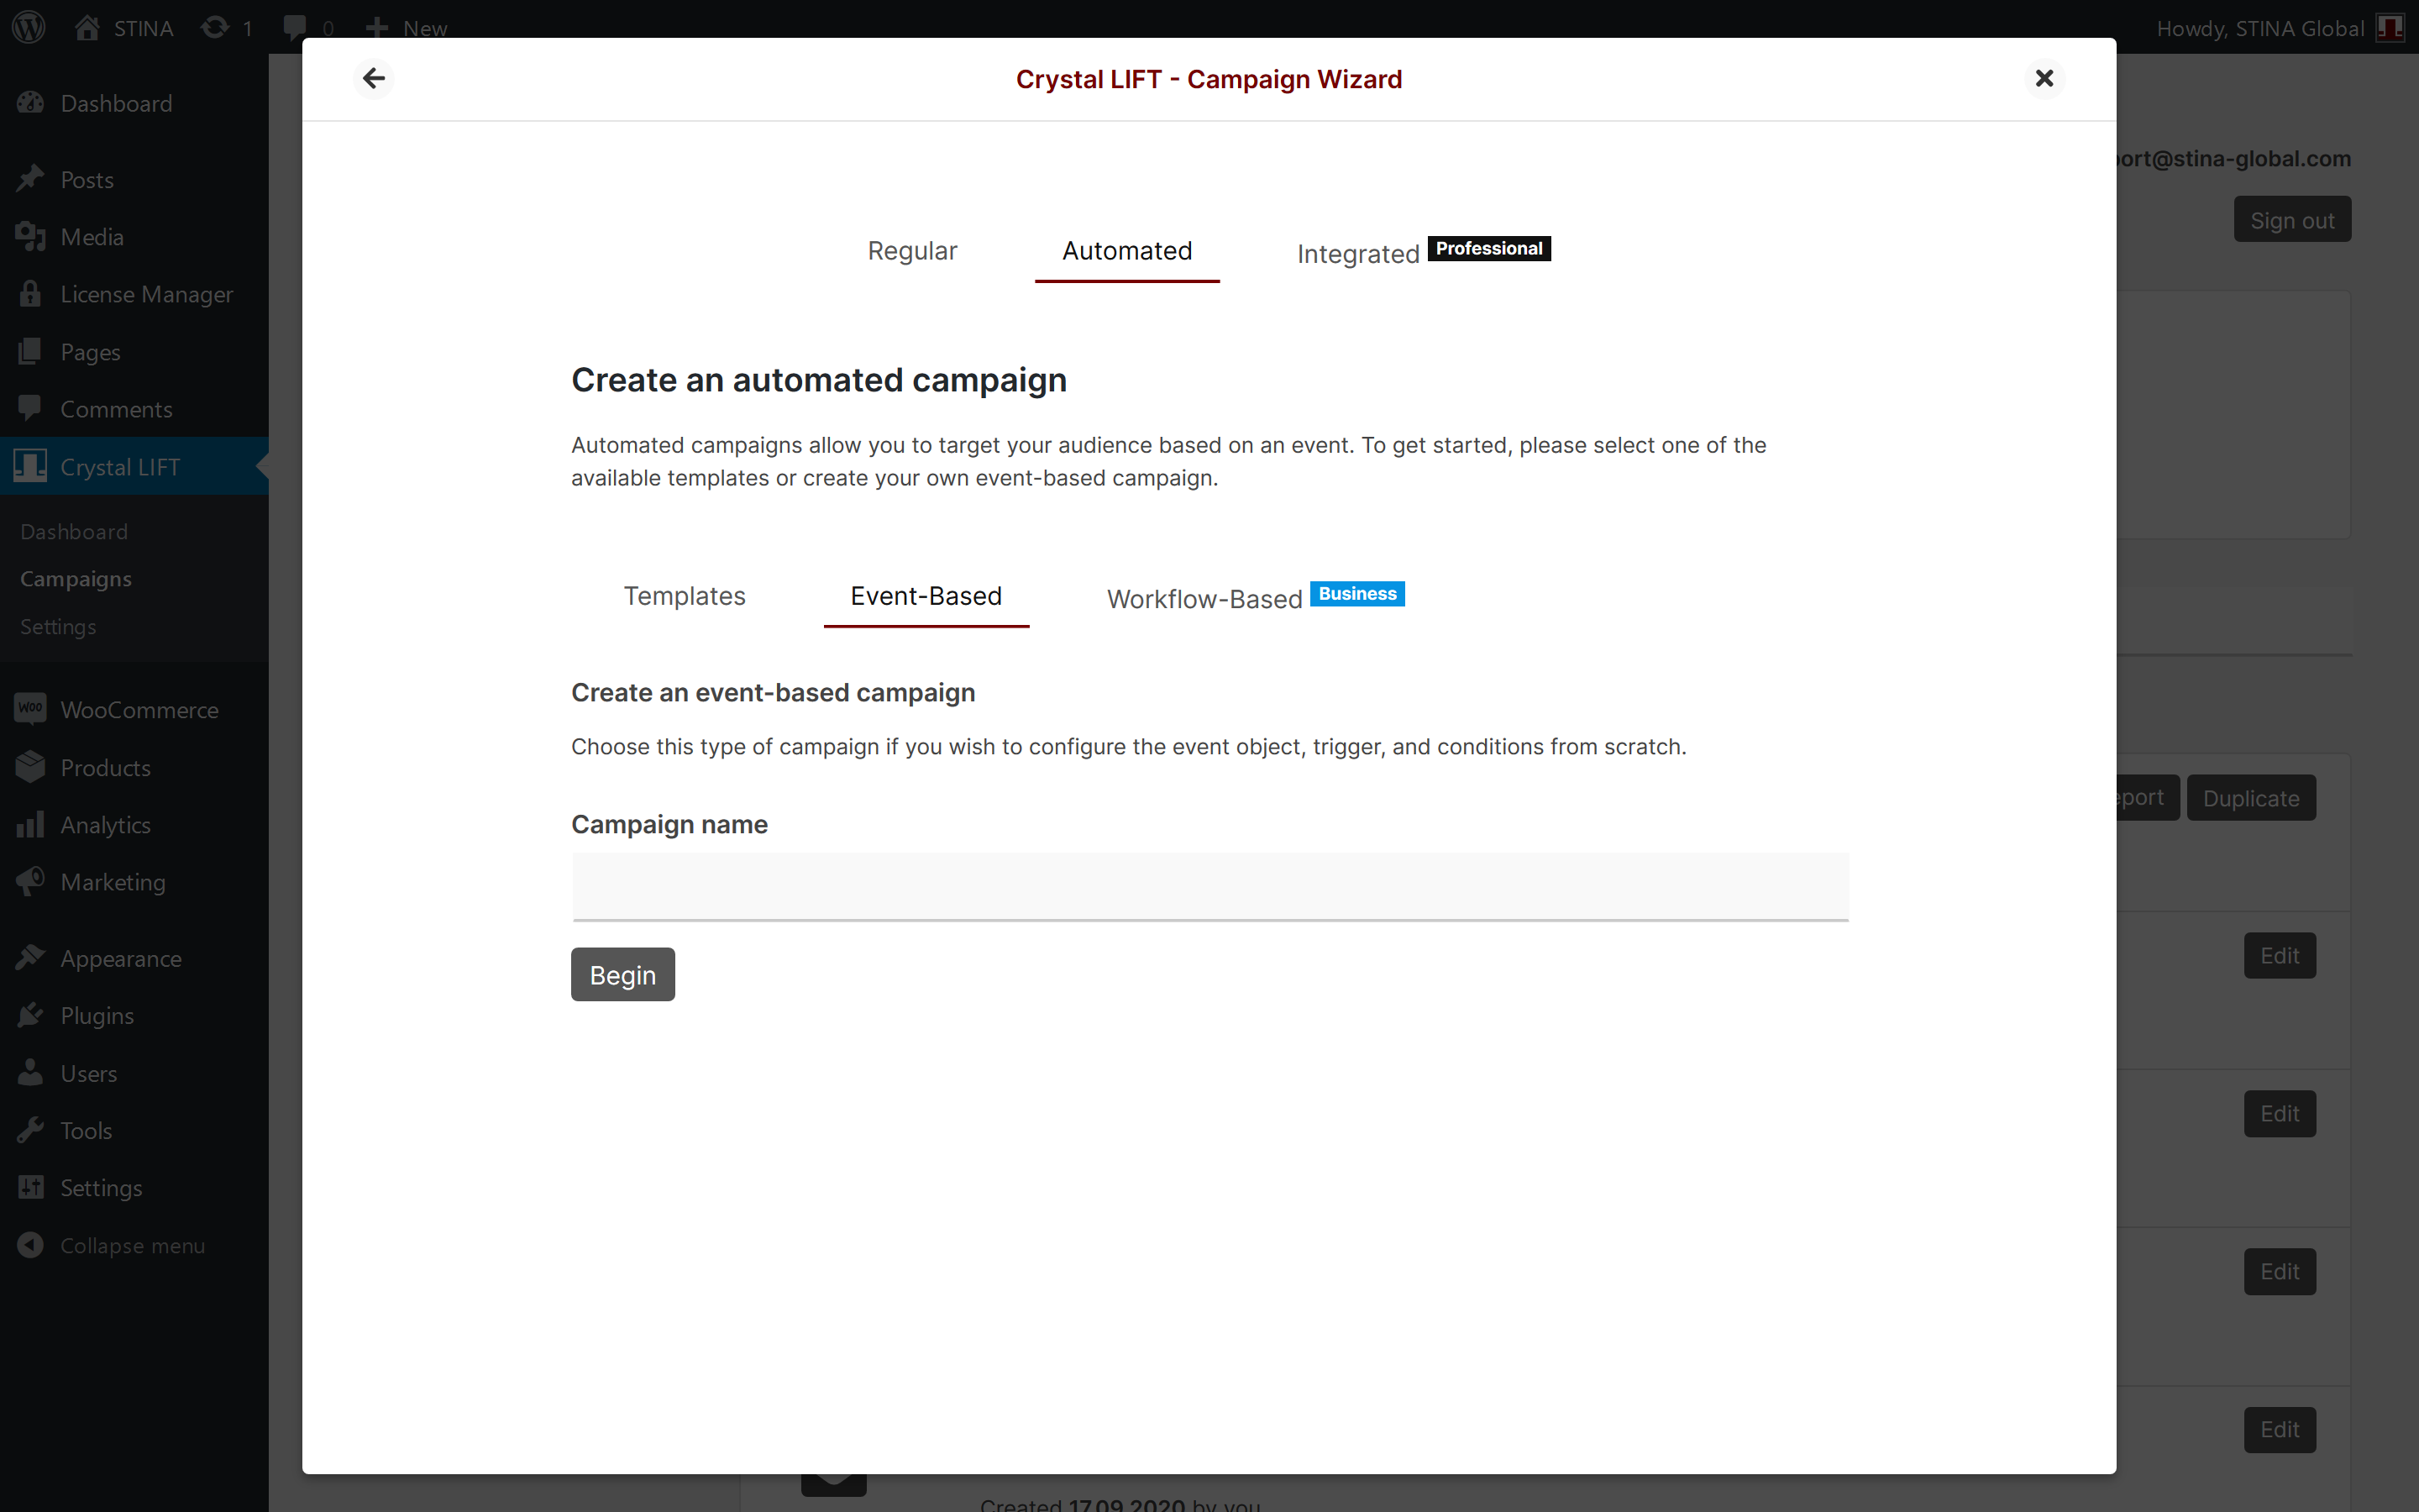Screen dimensions: 2419x1512
Task: Click the STINA site name link
Action: 143,28
